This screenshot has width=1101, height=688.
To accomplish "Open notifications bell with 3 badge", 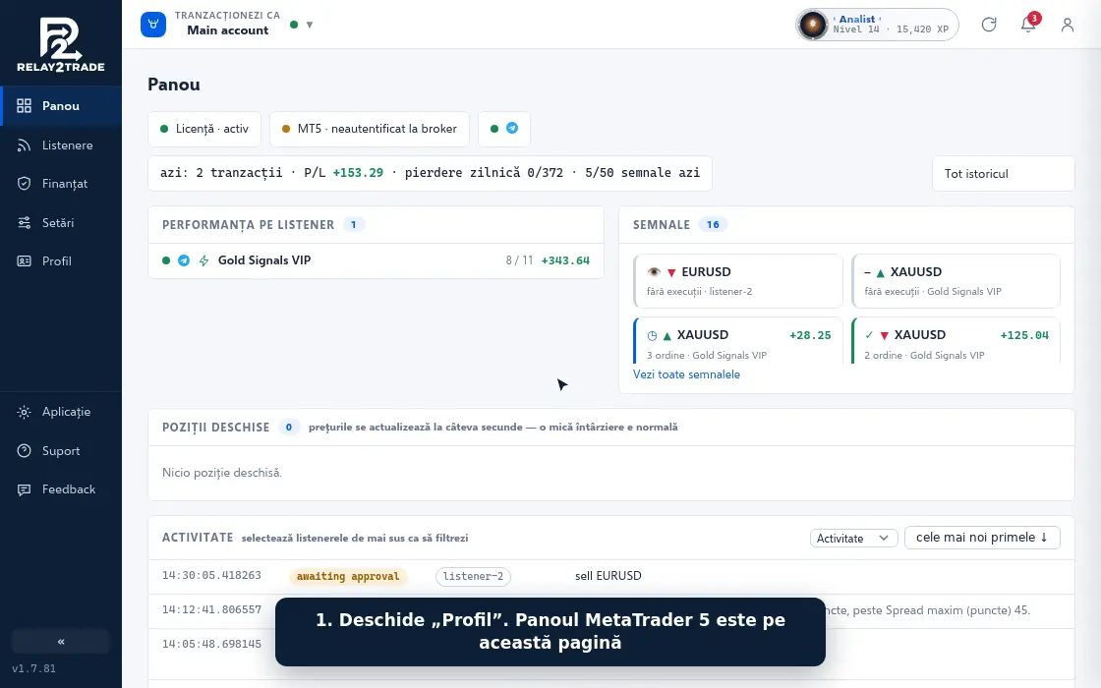I will [1028, 25].
